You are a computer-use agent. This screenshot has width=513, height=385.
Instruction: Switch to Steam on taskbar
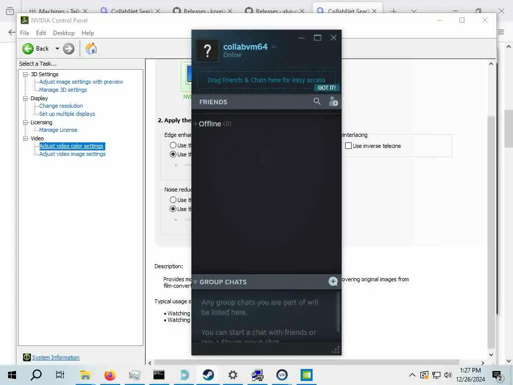[x=208, y=375]
